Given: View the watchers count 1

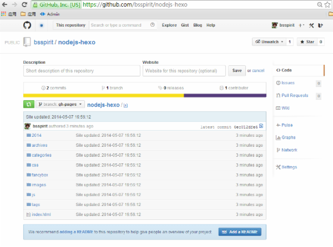Looking at the screenshot, I should [290, 42].
